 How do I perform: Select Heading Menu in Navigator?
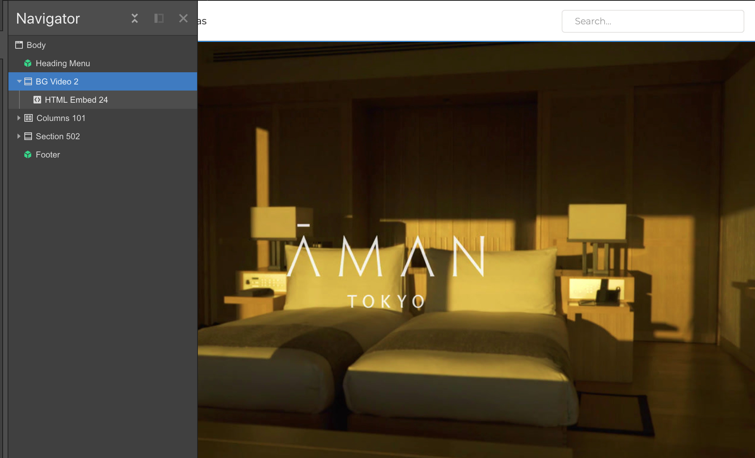[63, 63]
